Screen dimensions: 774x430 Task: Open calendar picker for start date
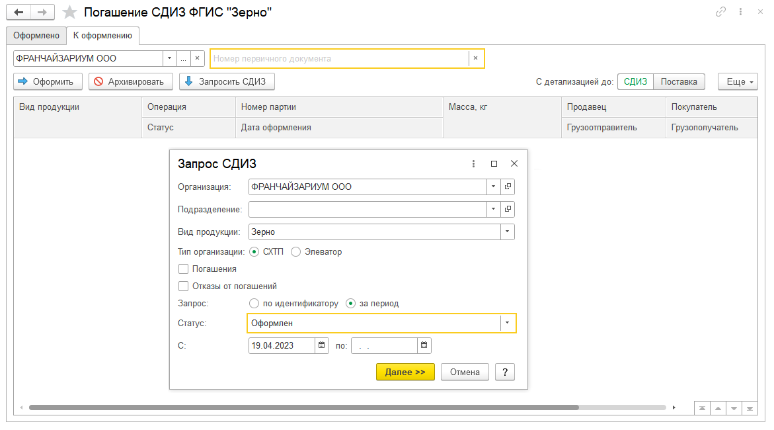pos(322,345)
